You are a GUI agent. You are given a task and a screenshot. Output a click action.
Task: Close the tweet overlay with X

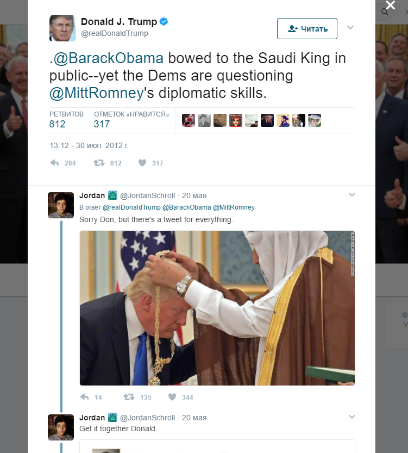[x=391, y=5]
